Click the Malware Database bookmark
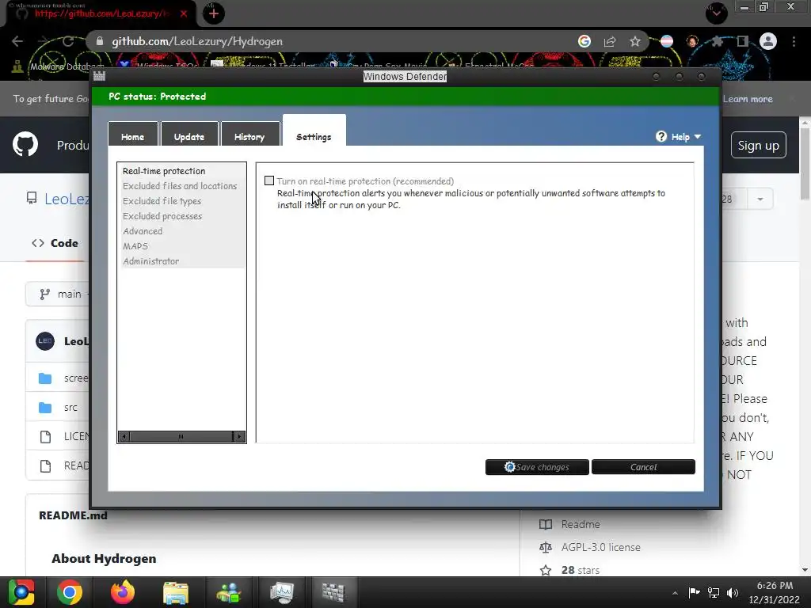This screenshot has height=608, width=811. (58, 66)
